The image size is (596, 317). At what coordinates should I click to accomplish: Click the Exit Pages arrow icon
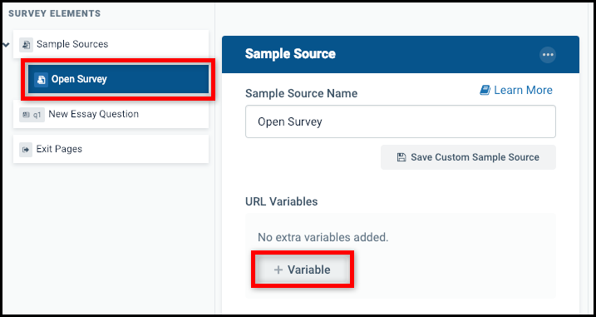tap(26, 150)
